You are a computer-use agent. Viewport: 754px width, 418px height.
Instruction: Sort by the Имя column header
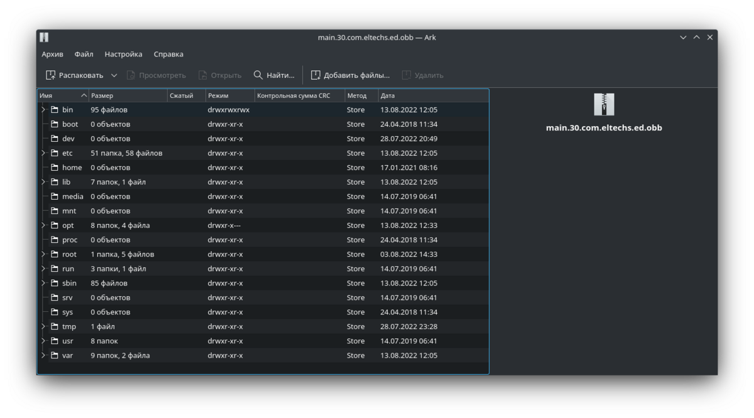[x=60, y=96]
